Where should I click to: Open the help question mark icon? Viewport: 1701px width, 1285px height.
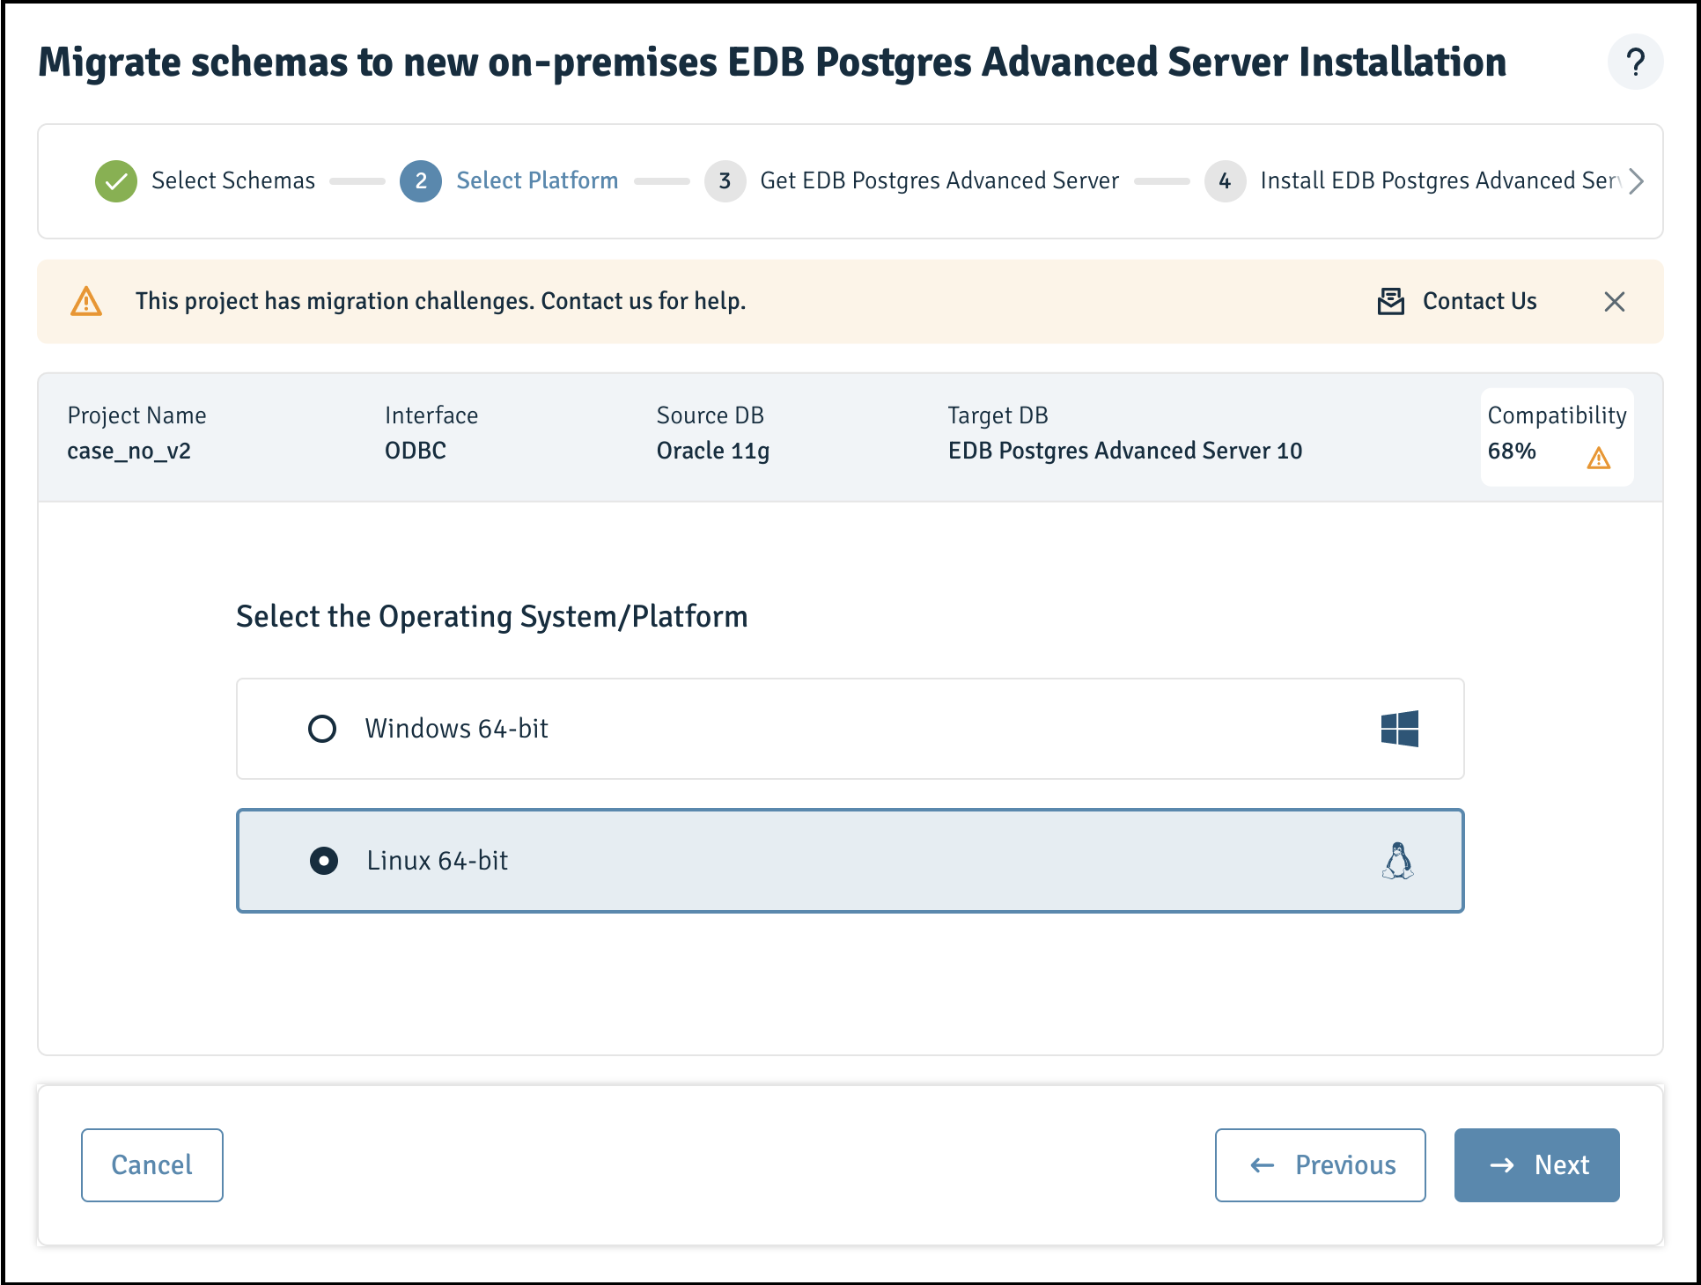coord(1635,62)
